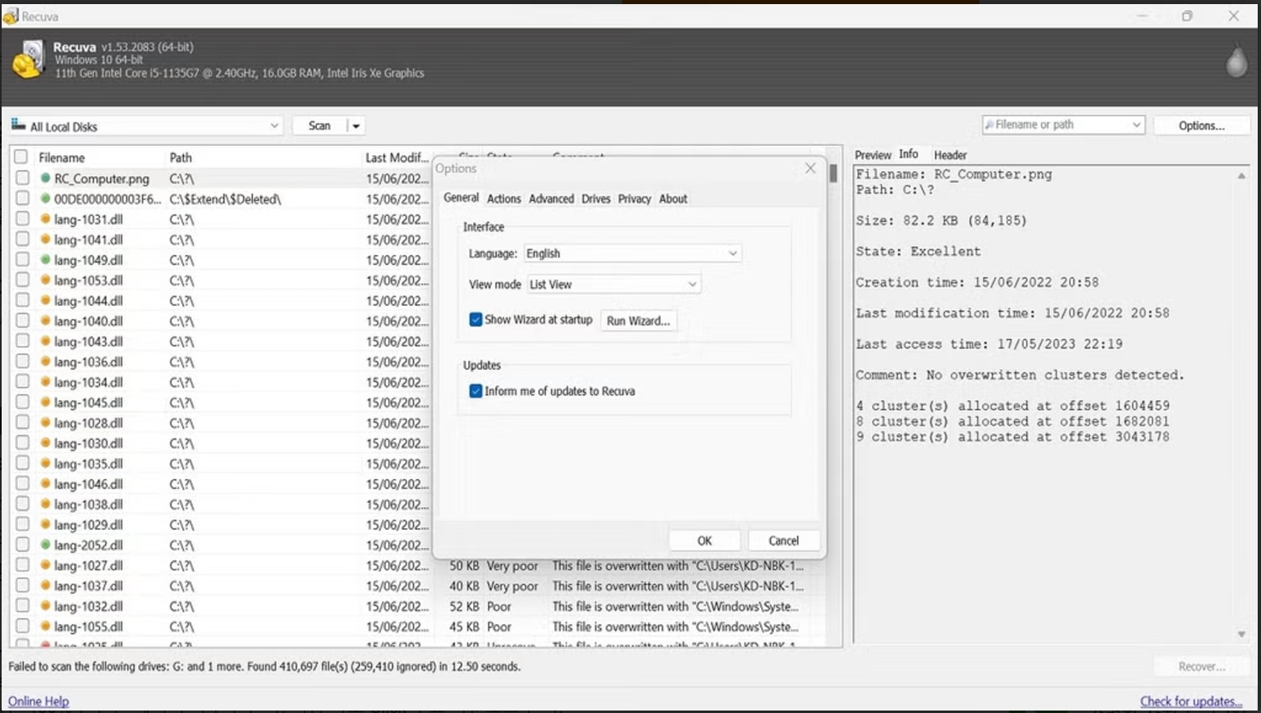Select the lang-1038.dll file name
The width and height of the screenshot is (1261, 713).
click(x=89, y=504)
